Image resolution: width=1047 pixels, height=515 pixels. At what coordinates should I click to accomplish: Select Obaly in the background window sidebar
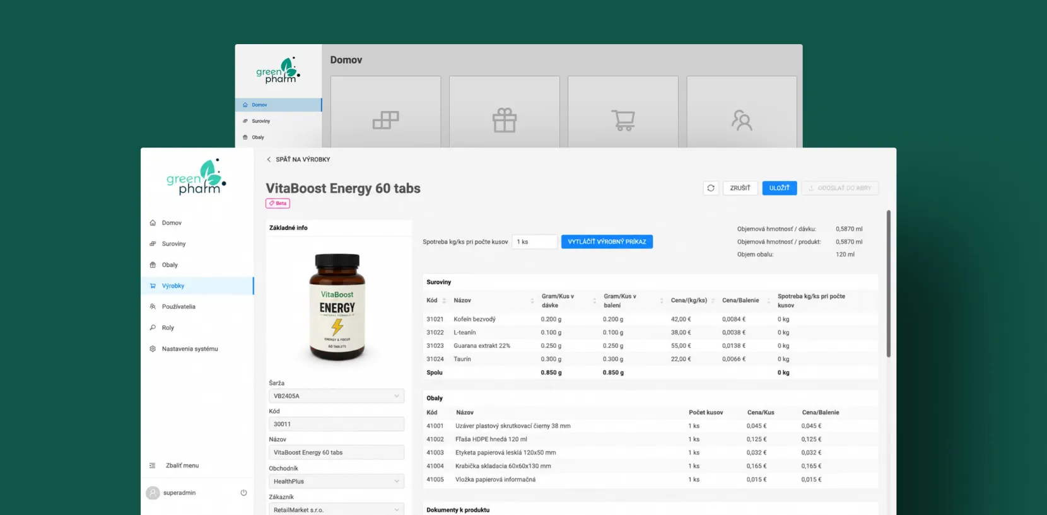click(278, 137)
